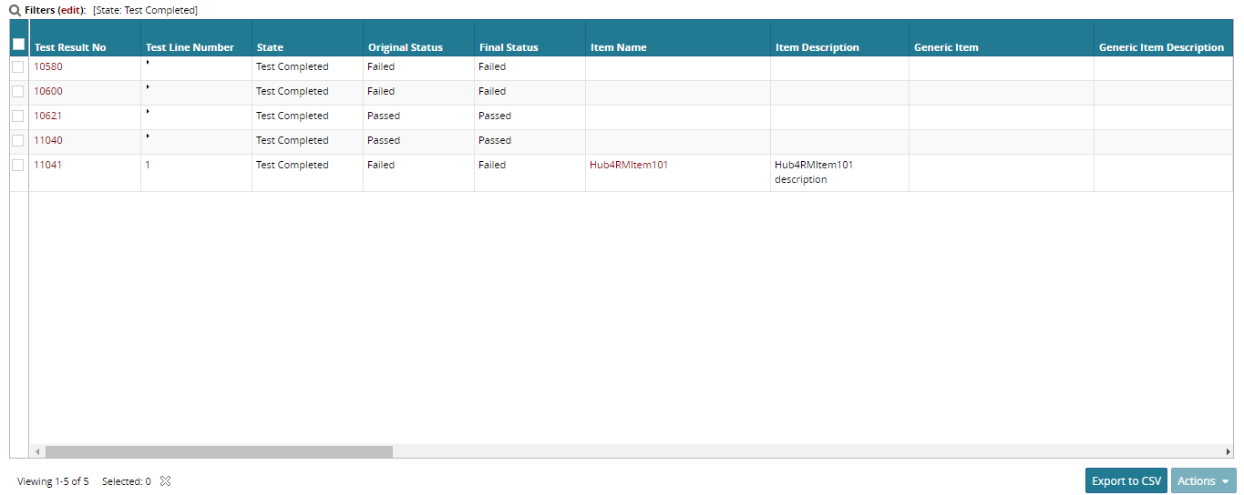
Task: Open the Actions dropdown menu
Action: pos(1203,480)
